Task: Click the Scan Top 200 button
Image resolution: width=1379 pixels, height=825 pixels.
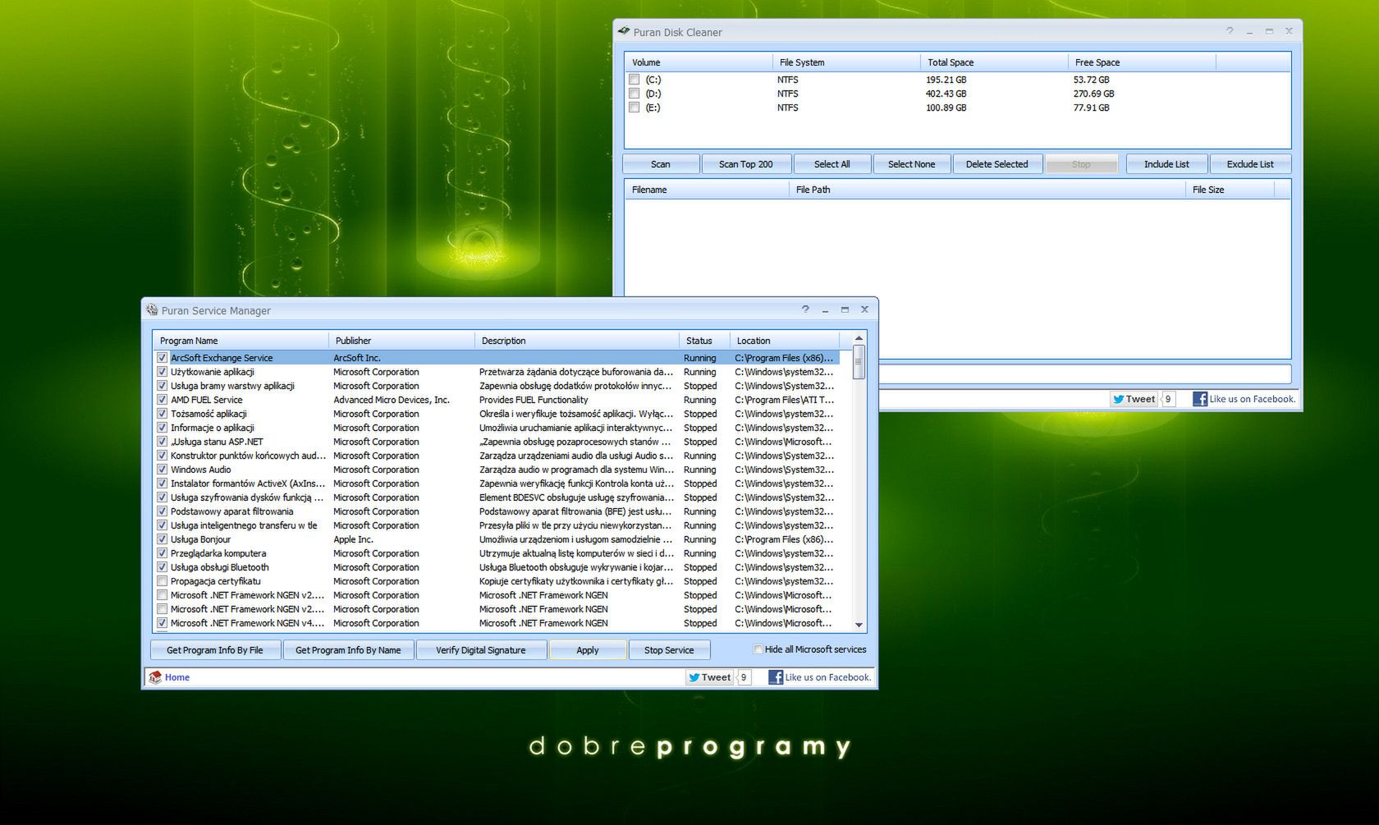Action: click(x=746, y=164)
